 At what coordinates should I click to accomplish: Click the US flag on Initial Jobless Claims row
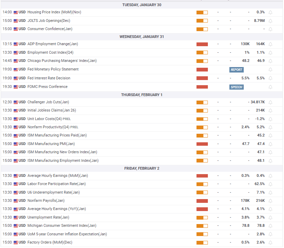tap(16, 110)
